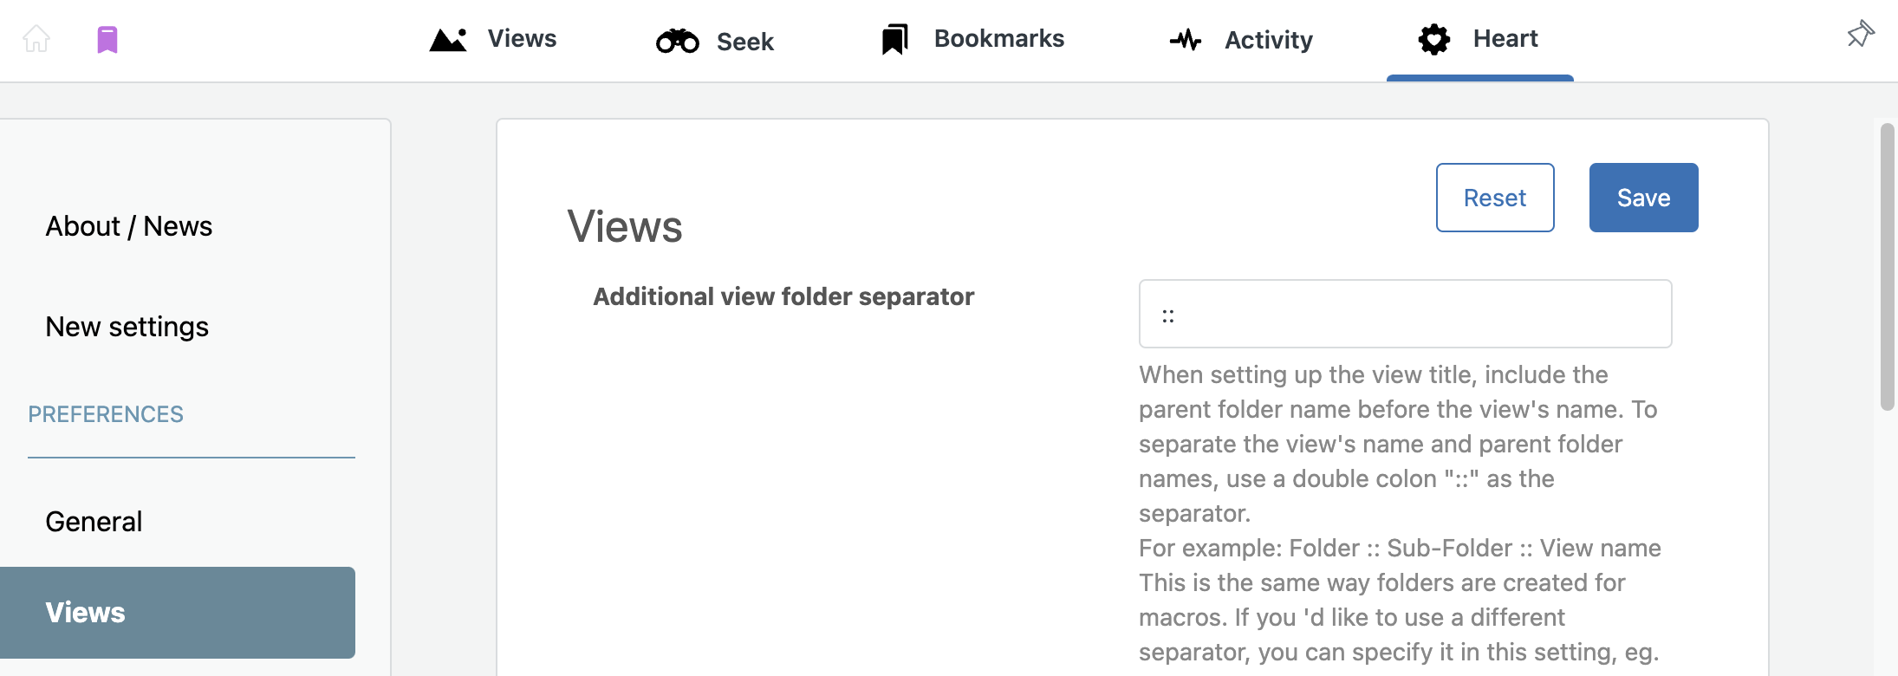Go to the Bookmarks tab
This screenshot has width=1898, height=676.
(972, 39)
